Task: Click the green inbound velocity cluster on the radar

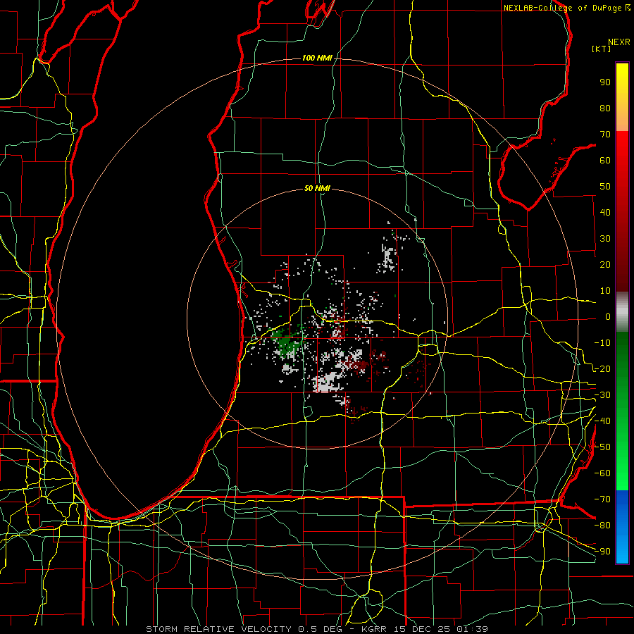Action: pos(287,343)
